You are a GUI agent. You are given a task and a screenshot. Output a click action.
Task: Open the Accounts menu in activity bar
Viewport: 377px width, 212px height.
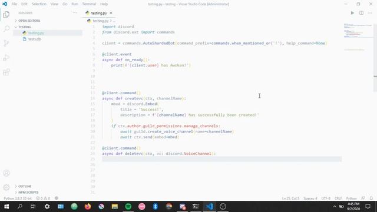coord(6,173)
